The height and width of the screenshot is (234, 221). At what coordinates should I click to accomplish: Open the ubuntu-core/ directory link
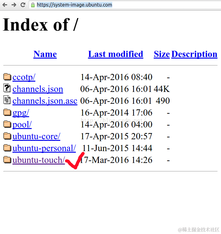(36, 136)
